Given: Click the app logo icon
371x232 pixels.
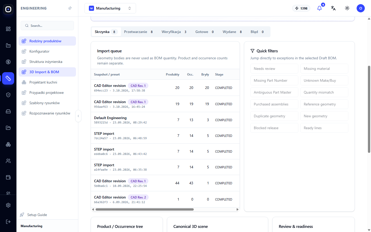Looking at the screenshot, I should 8,9.
